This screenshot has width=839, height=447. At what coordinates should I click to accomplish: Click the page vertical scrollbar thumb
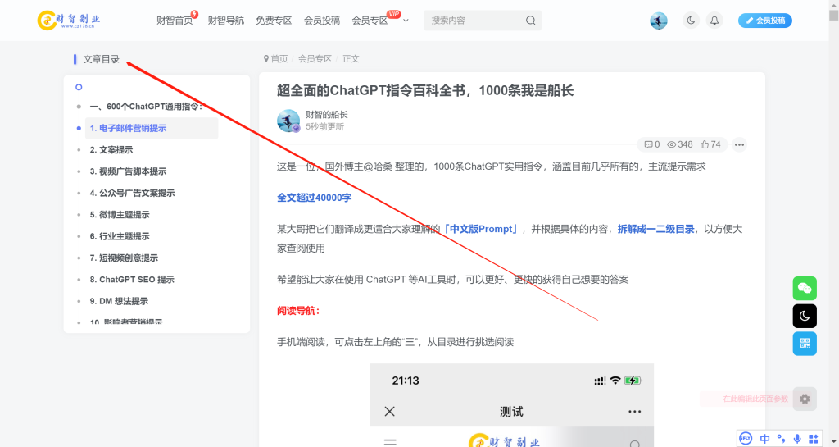click(x=833, y=15)
